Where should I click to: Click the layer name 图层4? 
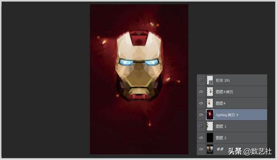220,103
